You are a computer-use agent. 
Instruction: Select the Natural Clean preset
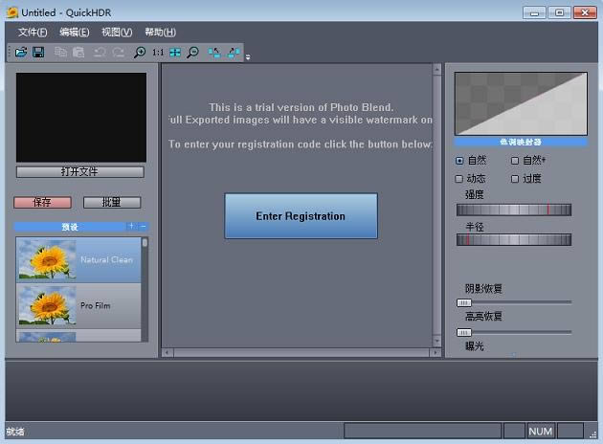78,260
